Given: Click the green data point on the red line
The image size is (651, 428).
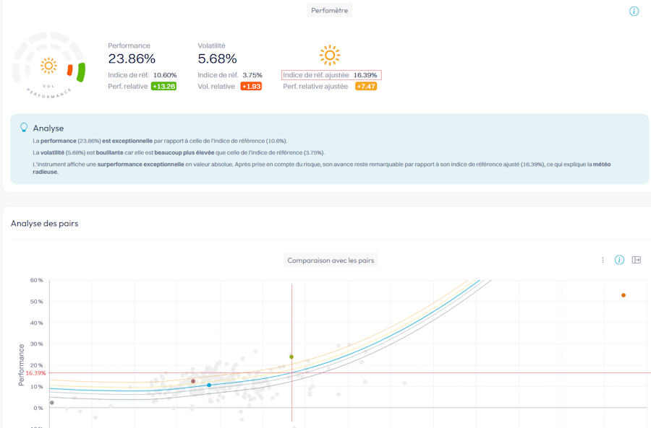Looking at the screenshot, I should 292,357.
